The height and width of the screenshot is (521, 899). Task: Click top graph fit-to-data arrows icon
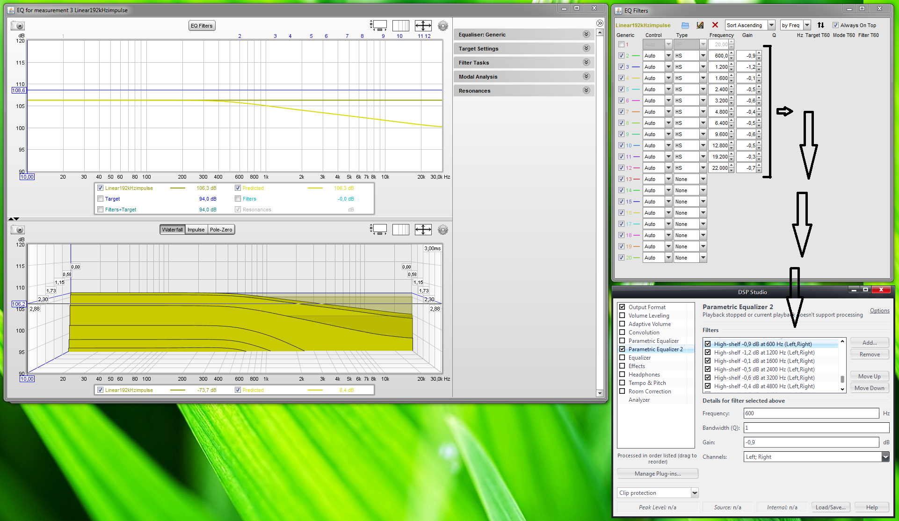[x=423, y=26]
